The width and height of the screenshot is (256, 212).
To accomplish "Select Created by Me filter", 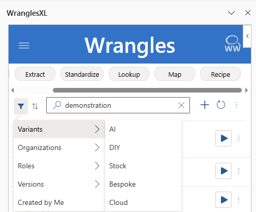I will (x=59, y=202).
